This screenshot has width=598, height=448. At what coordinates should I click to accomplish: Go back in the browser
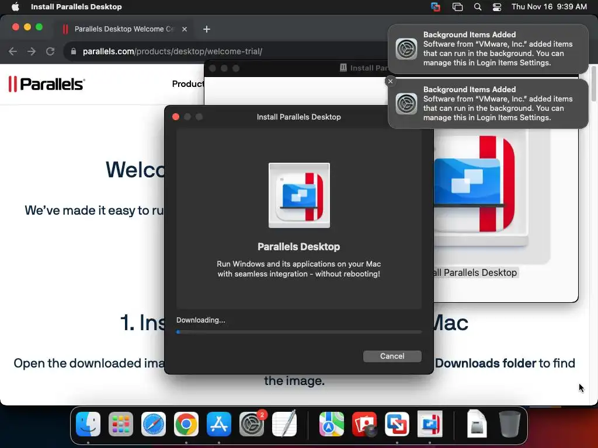coord(13,51)
